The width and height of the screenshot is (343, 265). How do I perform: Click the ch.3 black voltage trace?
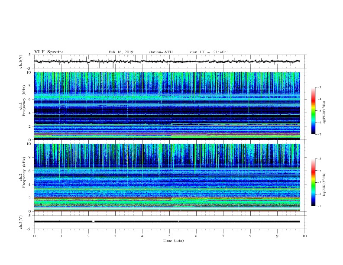tap(167, 222)
